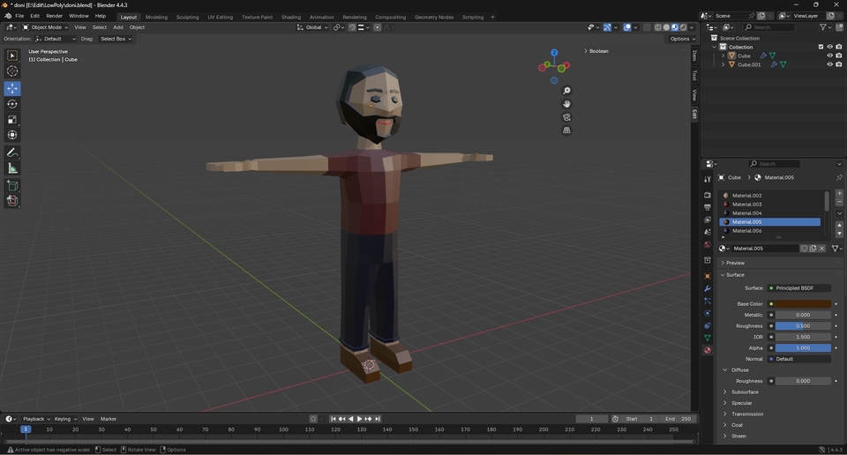Screen dimensions: 847x455
Task: Expand the Boolean panel in sidebar
Action: 596,51
